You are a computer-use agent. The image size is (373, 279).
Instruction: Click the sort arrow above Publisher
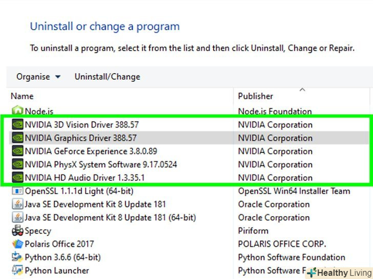click(x=302, y=90)
